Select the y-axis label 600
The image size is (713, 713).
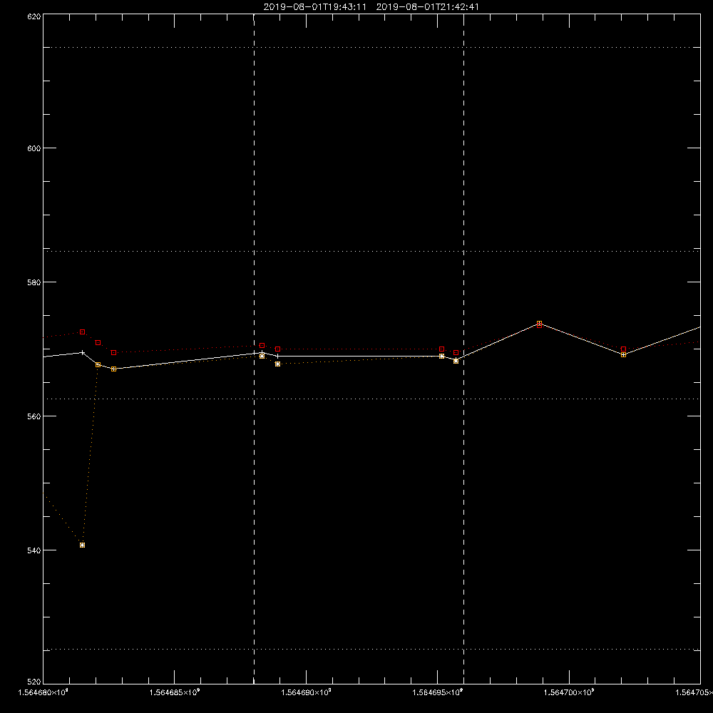[34, 148]
